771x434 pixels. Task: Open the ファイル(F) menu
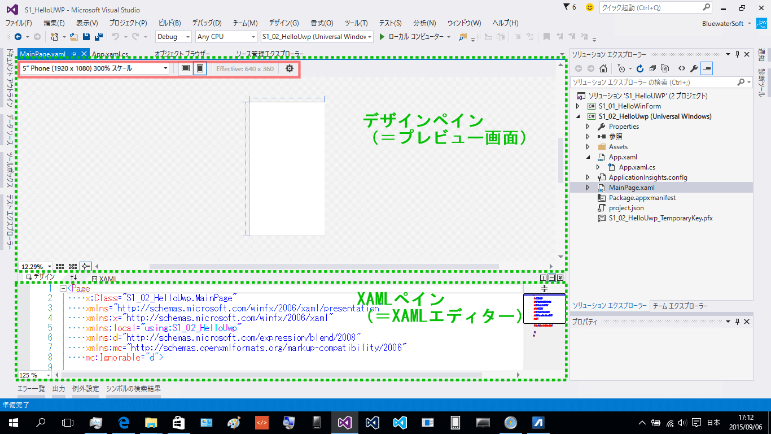pyautogui.click(x=19, y=23)
